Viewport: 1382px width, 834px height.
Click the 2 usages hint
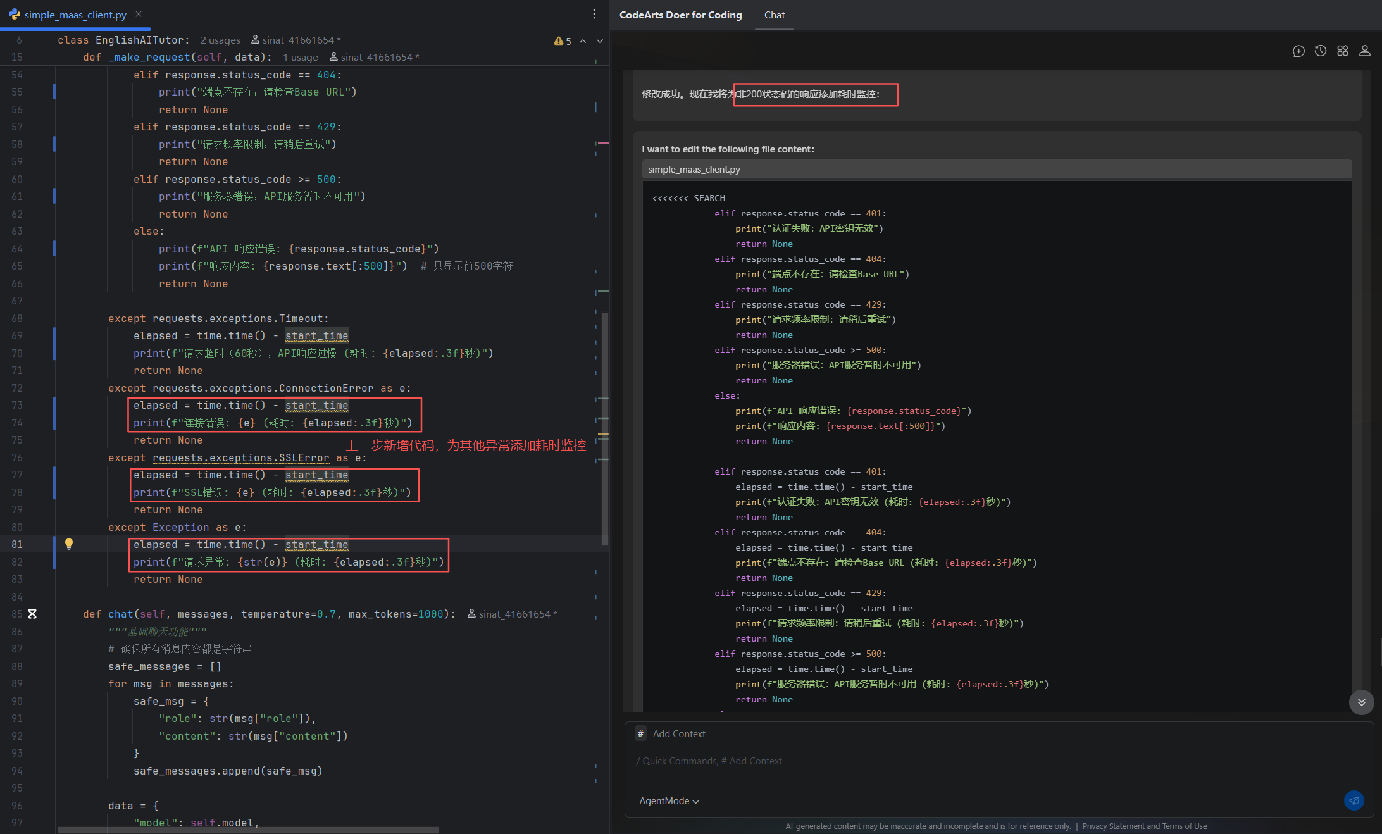pos(220,40)
